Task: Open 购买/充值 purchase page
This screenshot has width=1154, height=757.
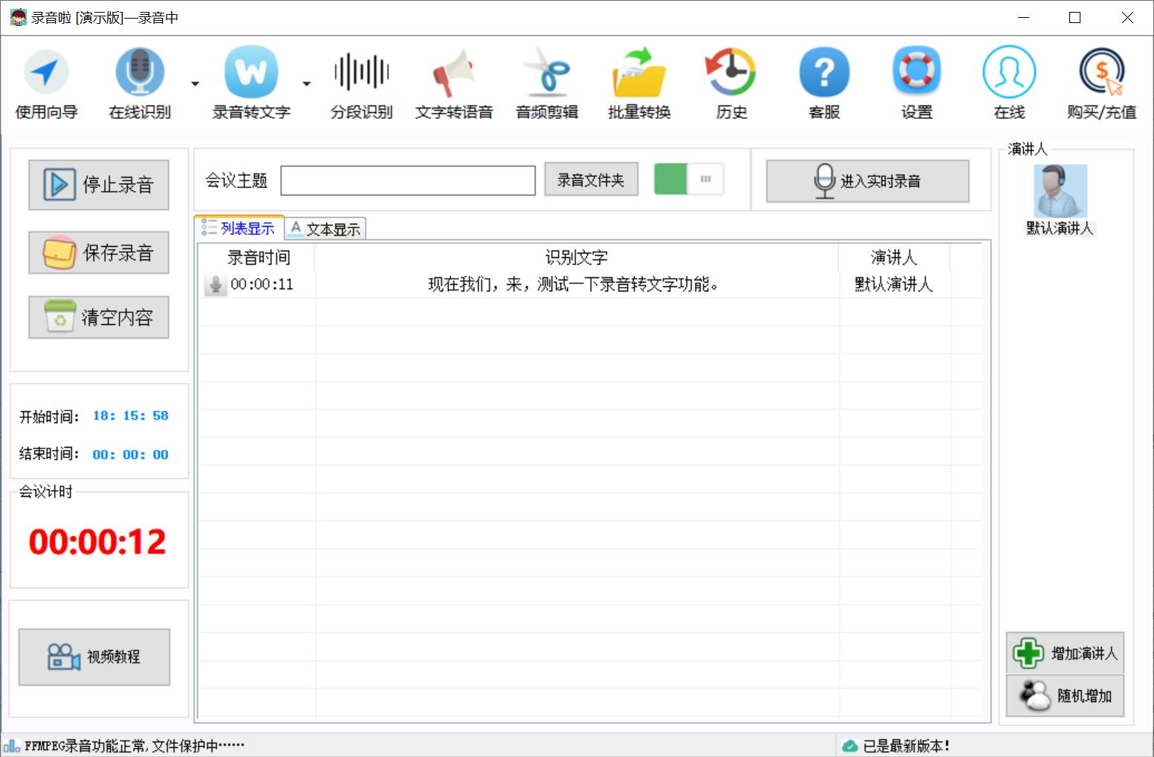Action: (1101, 83)
